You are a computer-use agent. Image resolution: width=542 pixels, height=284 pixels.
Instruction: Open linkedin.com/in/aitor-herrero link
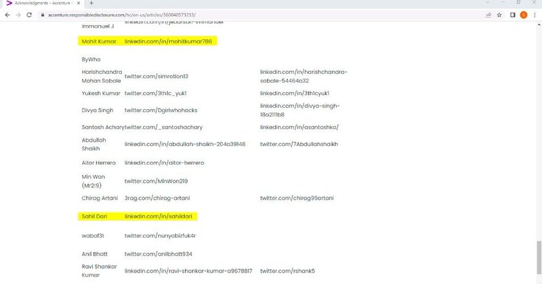(164, 163)
